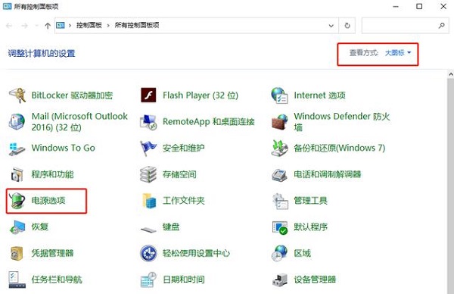454x294 pixels.
Task: Open the 日期和时间 calendar icon
Action: pyautogui.click(x=148, y=280)
